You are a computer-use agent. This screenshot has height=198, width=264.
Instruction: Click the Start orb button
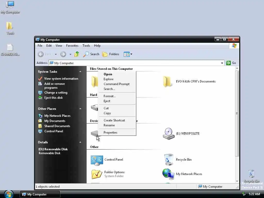coord(9,194)
